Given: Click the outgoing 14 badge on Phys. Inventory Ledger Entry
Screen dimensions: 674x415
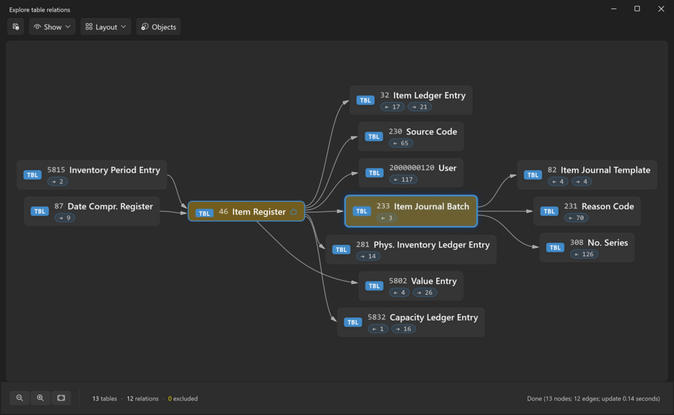Looking at the screenshot, I should pyautogui.click(x=368, y=256).
